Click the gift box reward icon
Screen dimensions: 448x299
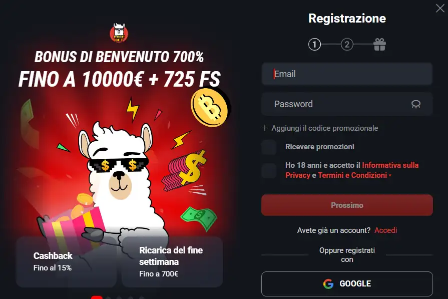click(379, 44)
